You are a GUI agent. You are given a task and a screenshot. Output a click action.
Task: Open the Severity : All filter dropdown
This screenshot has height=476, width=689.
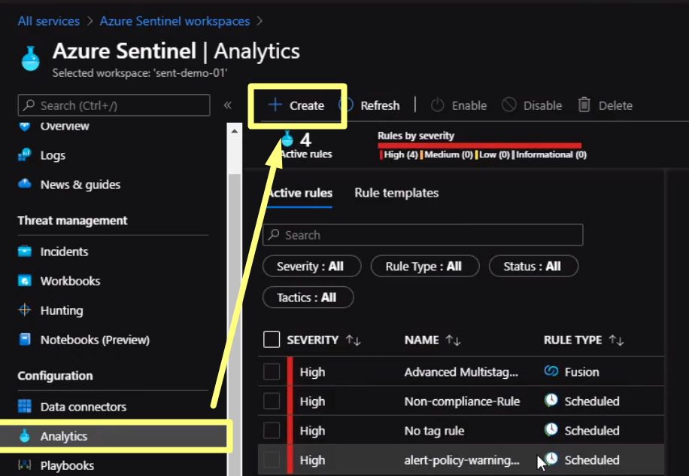coord(311,267)
